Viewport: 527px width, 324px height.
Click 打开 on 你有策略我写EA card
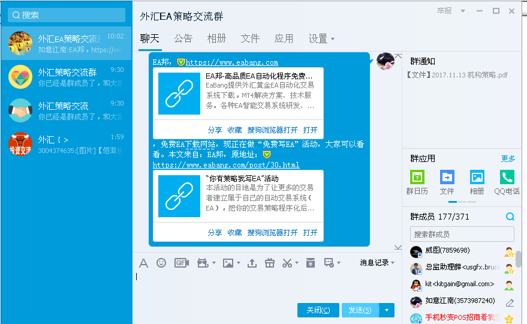click(x=310, y=233)
